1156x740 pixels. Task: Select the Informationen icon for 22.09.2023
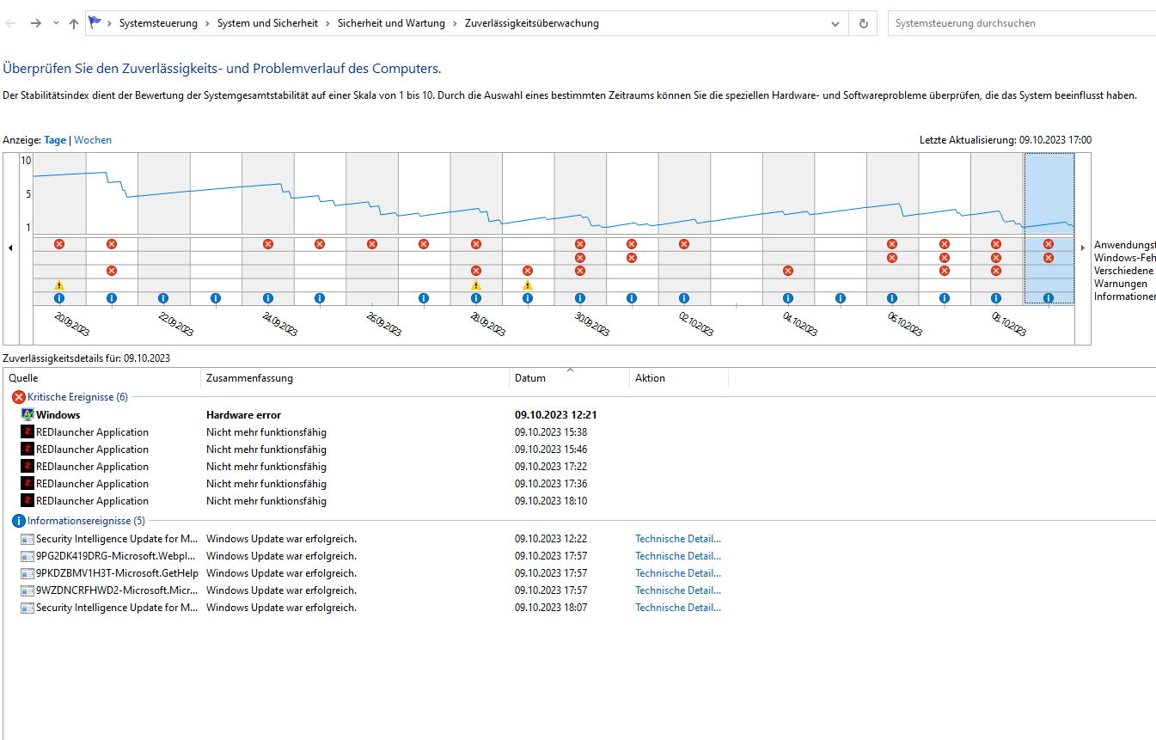163,298
